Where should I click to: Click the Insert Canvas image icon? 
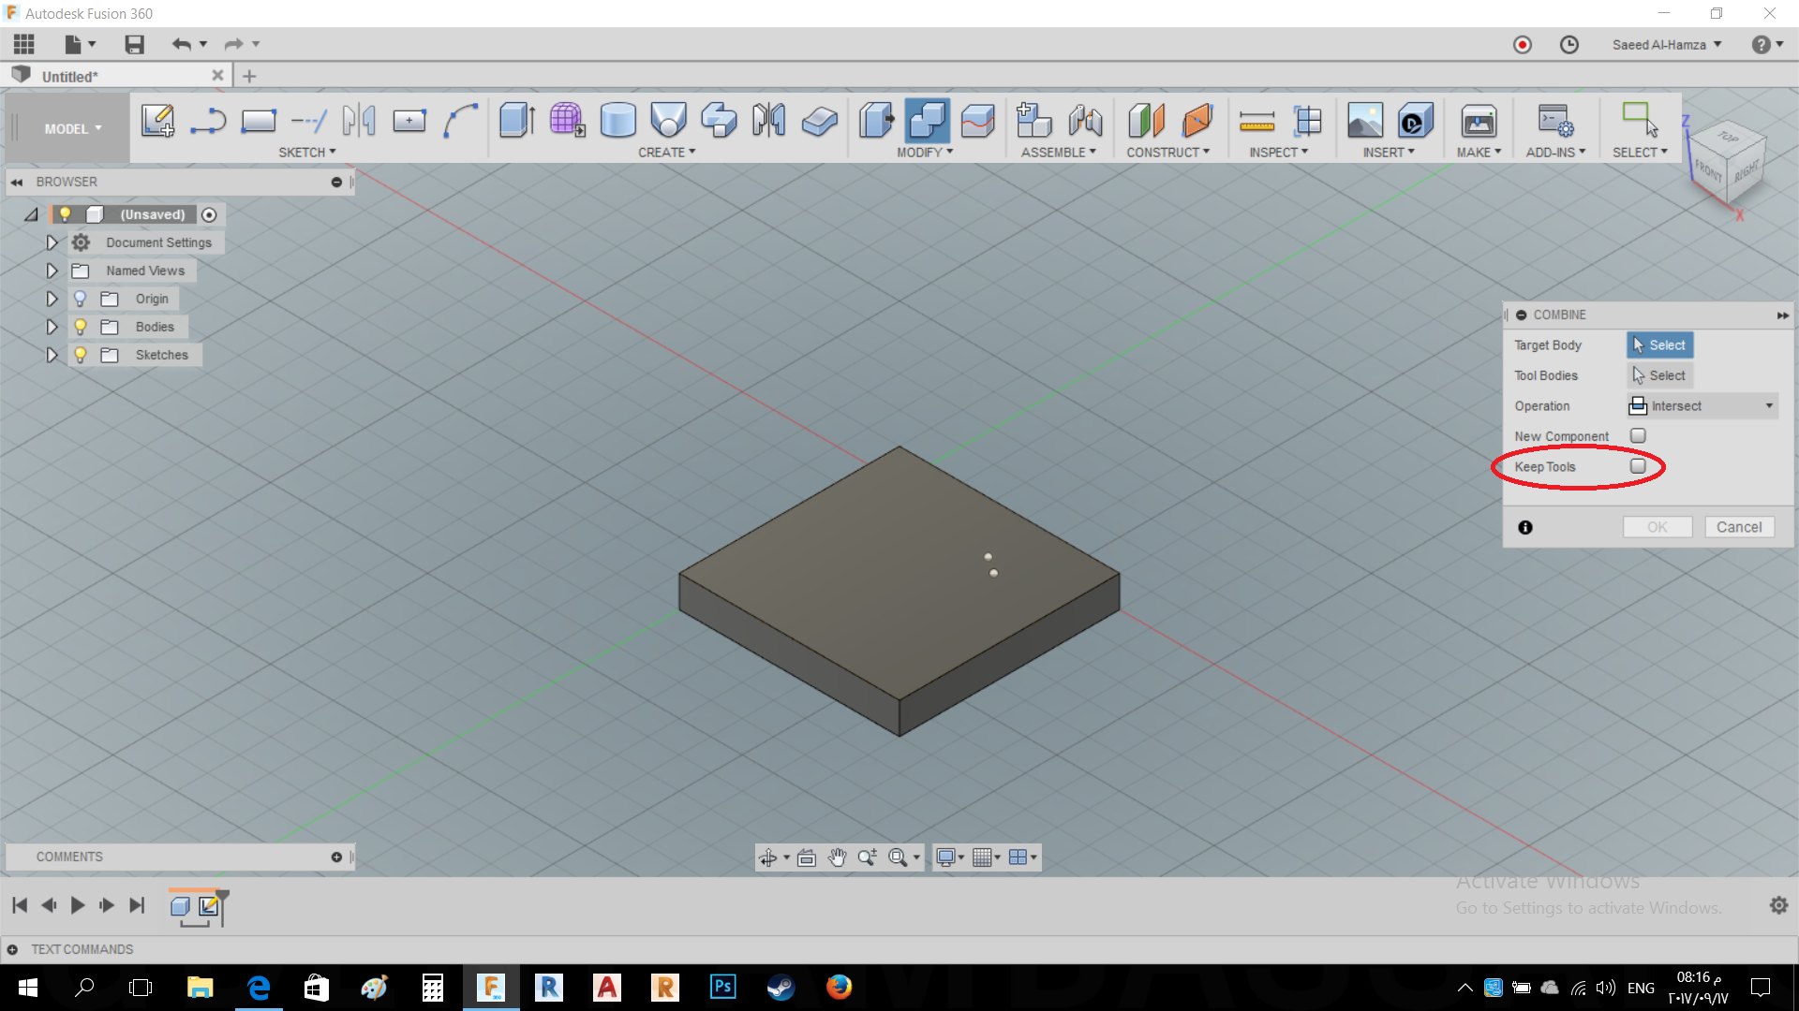click(1364, 120)
